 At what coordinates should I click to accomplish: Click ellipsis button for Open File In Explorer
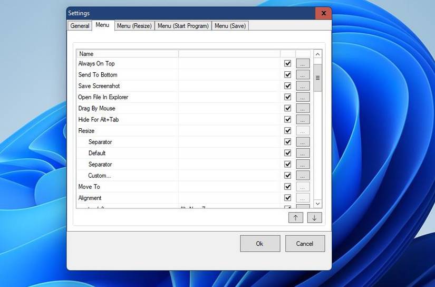point(303,97)
